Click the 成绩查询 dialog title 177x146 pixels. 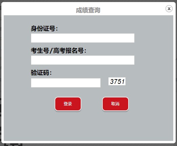[88, 10]
